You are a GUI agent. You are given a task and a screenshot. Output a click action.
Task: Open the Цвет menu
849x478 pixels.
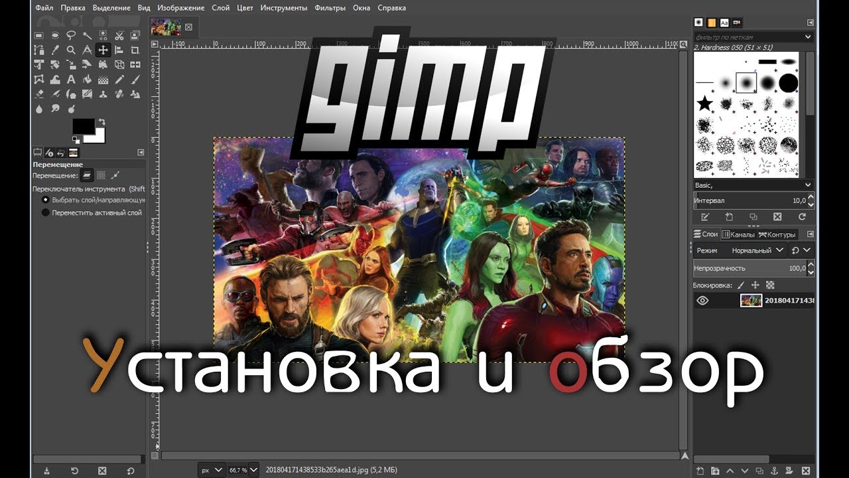click(245, 8)
